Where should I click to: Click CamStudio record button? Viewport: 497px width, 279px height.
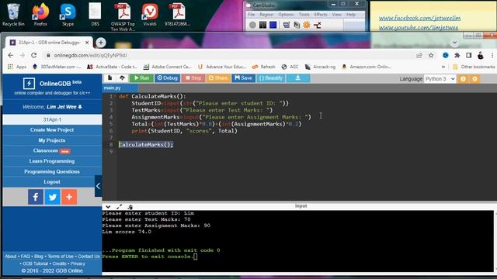click(252, 25)
